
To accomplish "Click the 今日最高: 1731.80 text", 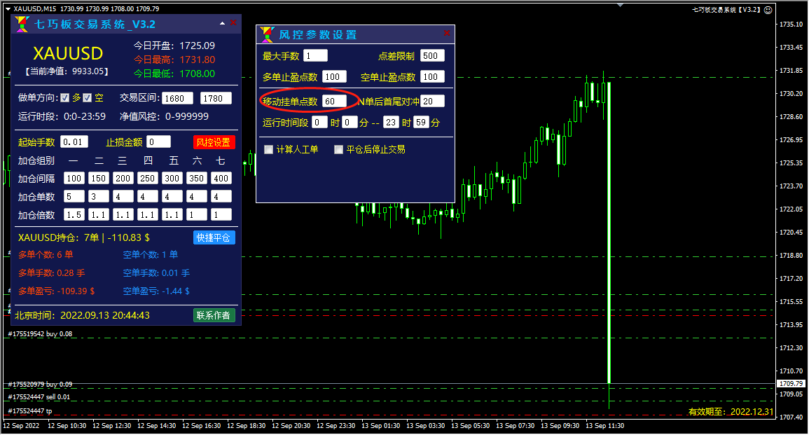I will [x=174, y=60].
